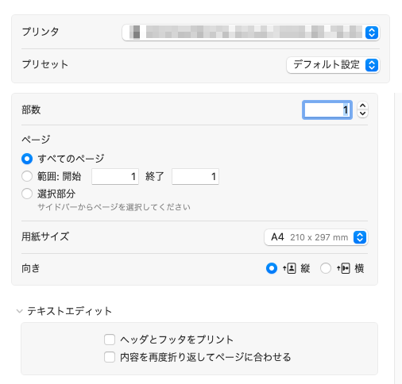Image resolution: width=402 pixels, height=384 pixels.
Task: Click the 開始 page number field
Action: click(x=115, y=176)
